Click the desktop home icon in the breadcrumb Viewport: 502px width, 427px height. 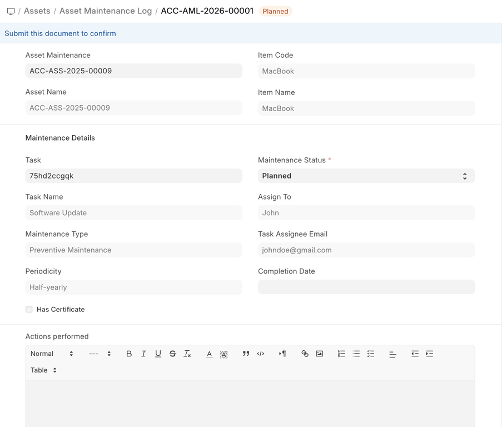point(11,11)
